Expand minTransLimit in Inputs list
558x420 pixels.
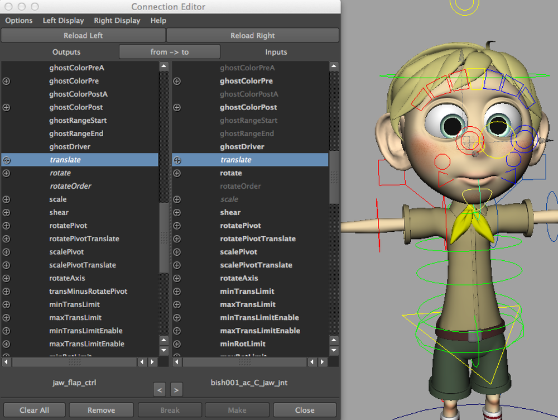coord(177,292)
